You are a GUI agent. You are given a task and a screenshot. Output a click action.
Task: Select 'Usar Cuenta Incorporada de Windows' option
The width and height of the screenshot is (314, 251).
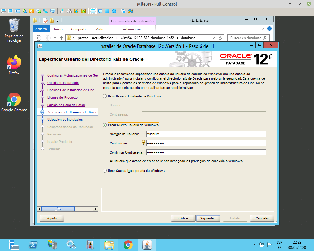[x=104, y=171]
